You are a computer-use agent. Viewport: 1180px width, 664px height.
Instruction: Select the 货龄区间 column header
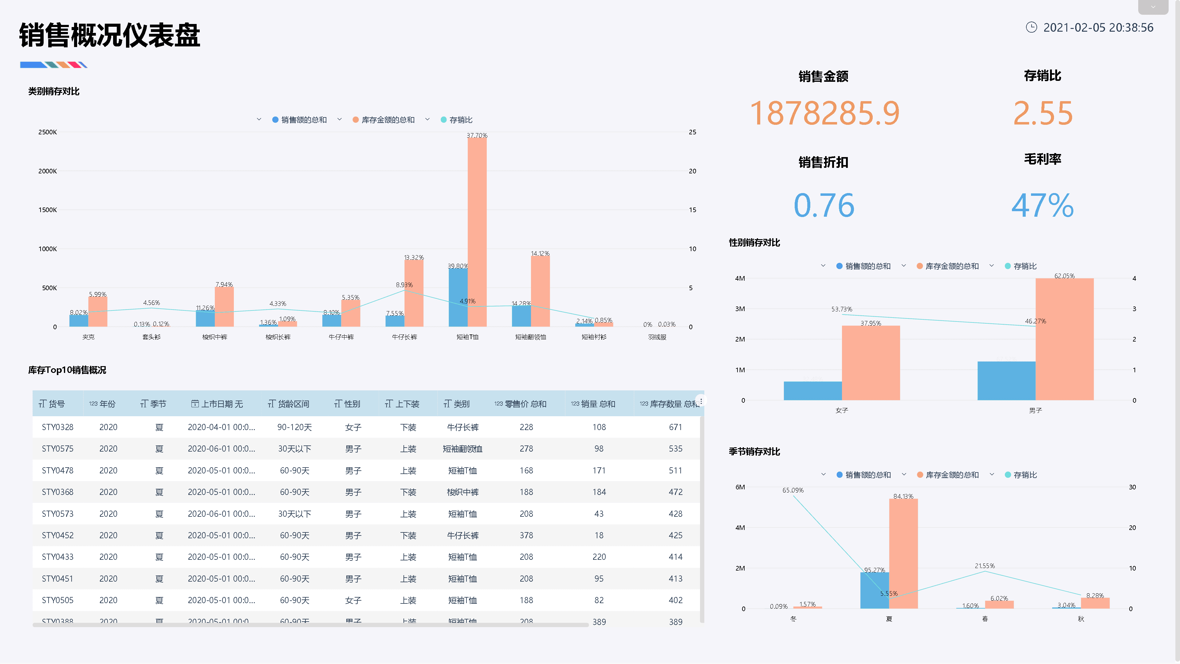(289, 404)
